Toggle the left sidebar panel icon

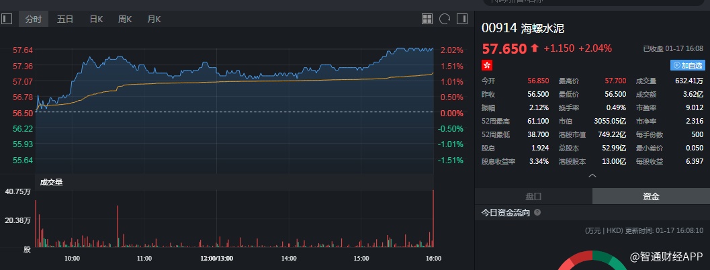tap(7, 19)
